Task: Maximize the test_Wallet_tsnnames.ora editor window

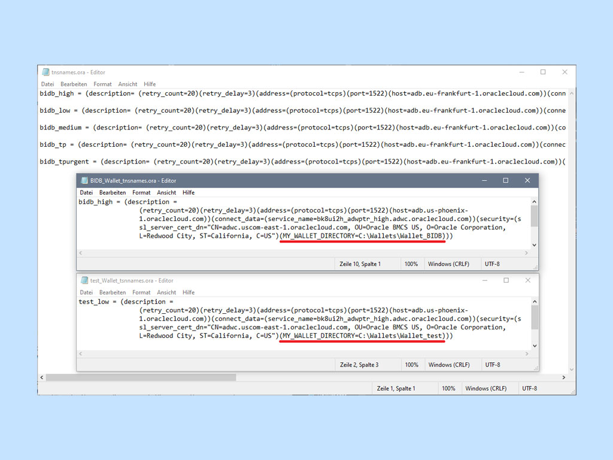Action: pos(506,280)
